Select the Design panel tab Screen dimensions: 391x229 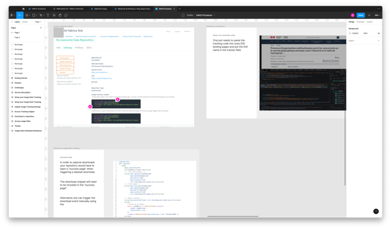[351, 22]
